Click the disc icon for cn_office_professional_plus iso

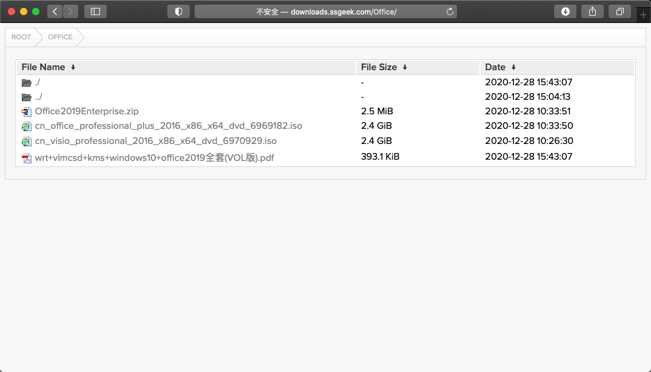tap(27, 127)
